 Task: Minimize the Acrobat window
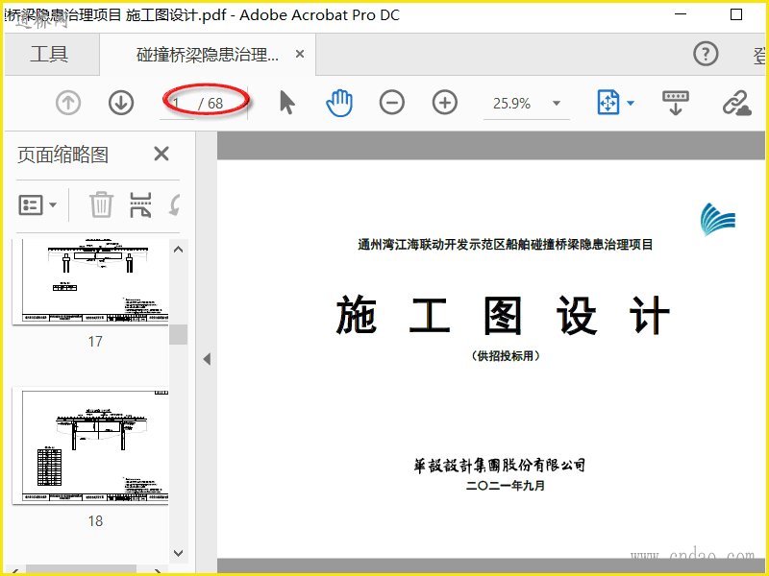[681, 14]
